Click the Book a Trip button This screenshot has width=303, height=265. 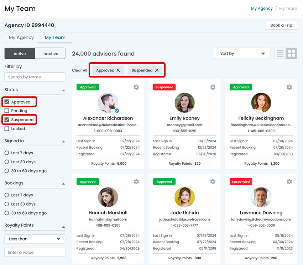click(281, 25)
